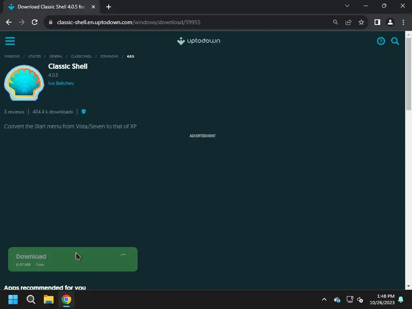This screenshot has width=412, height=309.
Task: Close the Download Classic Shell tab
Action: 93,7
